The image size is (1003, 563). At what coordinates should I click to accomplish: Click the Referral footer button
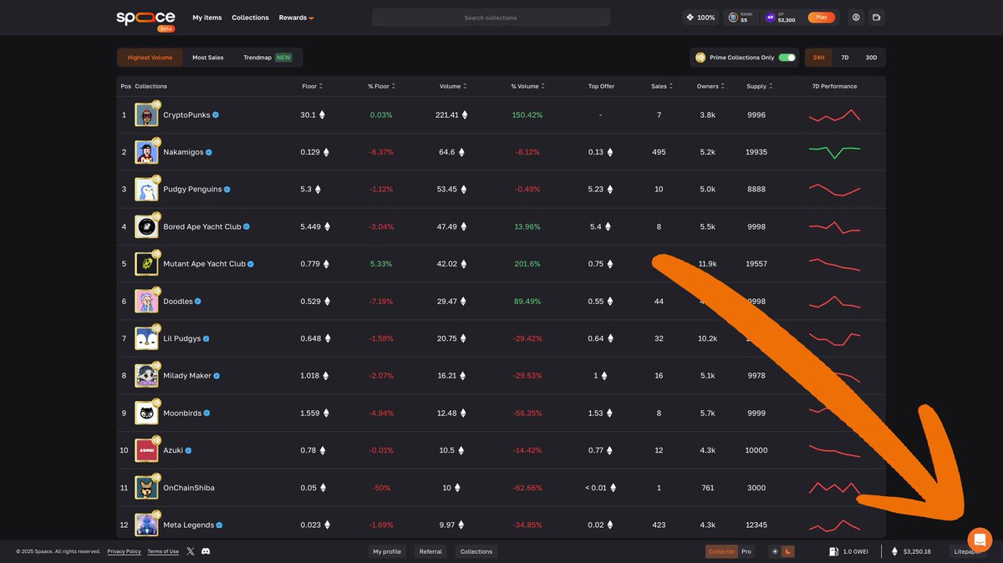[x=430, y=551]
